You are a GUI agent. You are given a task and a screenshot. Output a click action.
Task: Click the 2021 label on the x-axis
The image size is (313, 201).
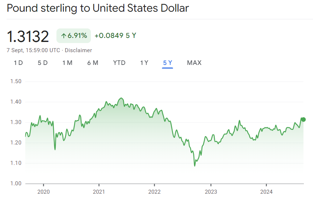tap(99, 192)
